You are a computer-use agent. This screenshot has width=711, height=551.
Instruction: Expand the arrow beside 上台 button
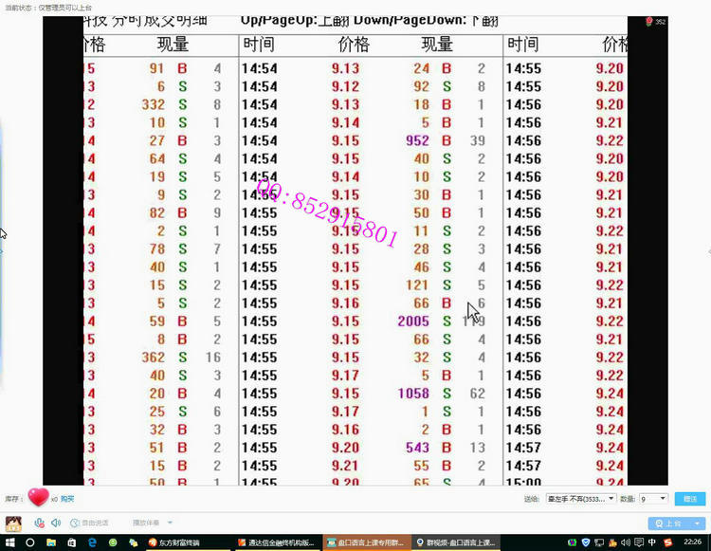[x=696, y=523]
